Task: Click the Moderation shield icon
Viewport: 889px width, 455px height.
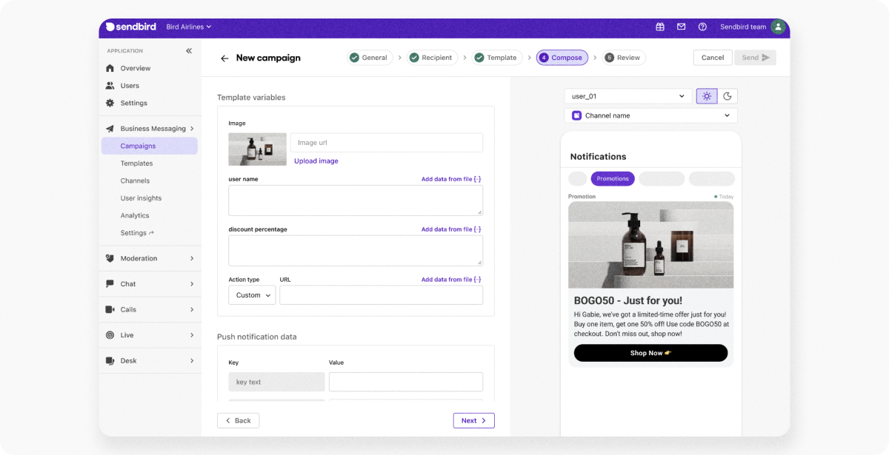Action: pyautogui.click(x=110, y=258)
